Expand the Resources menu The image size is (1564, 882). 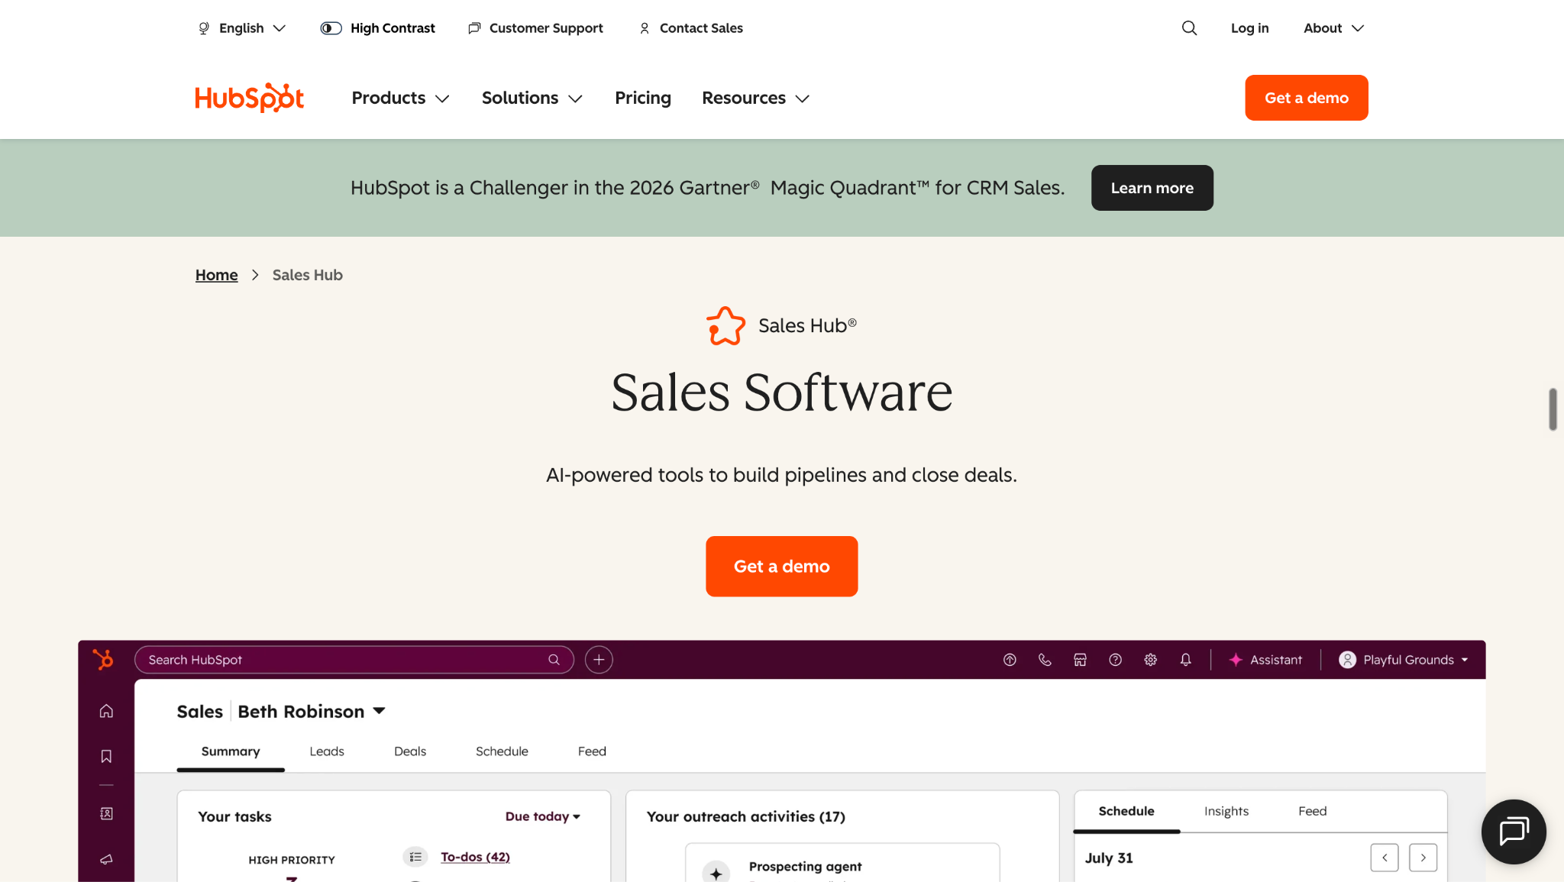point(755,99)
